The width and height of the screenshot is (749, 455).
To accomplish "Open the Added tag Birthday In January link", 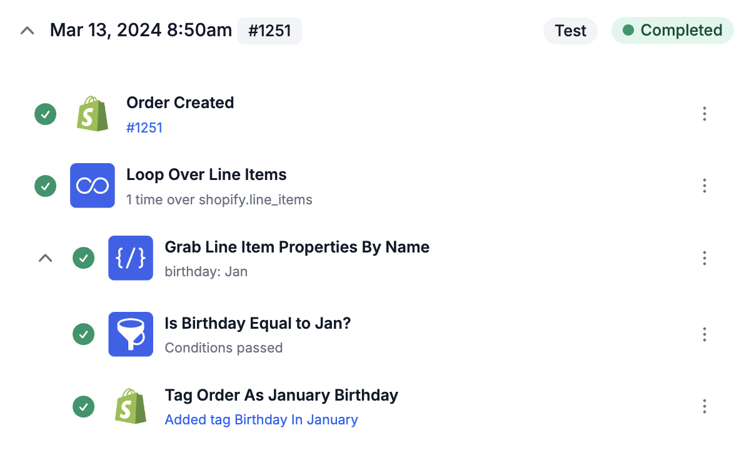I will 261,419.
